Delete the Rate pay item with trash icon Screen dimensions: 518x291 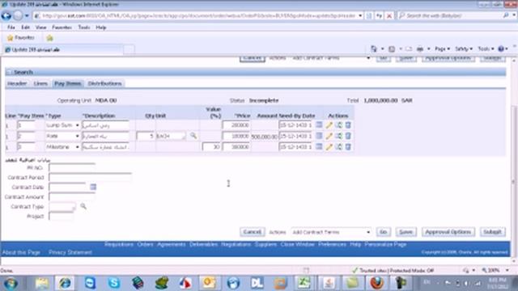(x=348, y=136)
